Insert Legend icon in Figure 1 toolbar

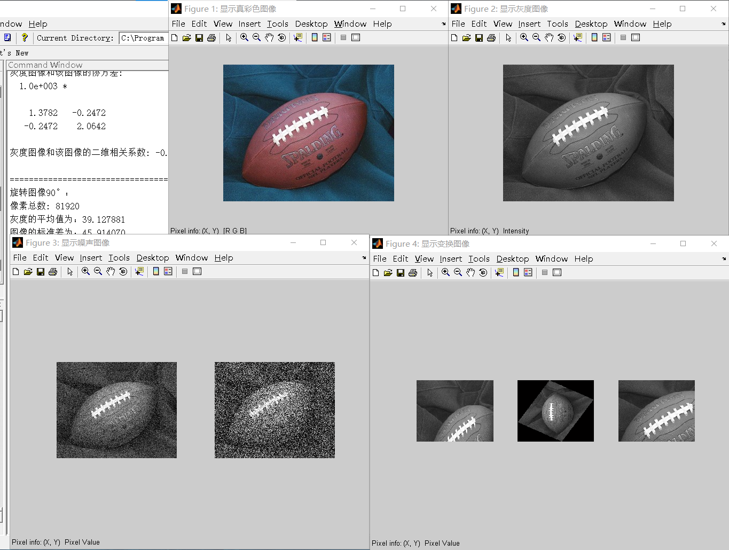click(x=327, y=38)
